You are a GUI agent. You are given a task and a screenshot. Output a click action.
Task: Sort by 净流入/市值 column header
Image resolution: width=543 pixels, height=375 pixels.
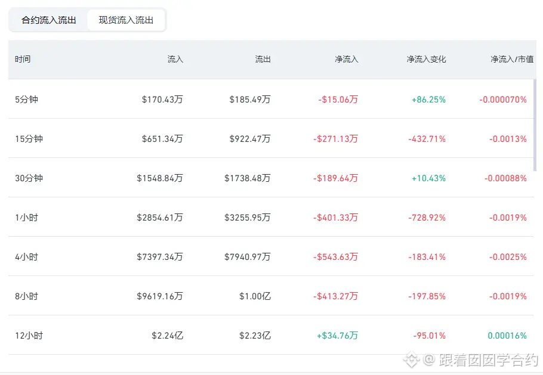[512, 59]
